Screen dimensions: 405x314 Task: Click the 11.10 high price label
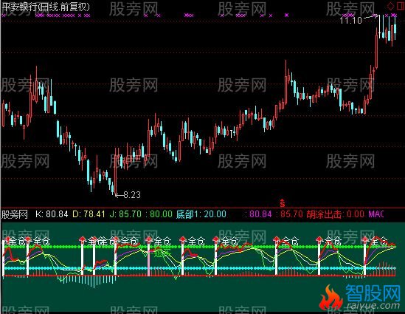(350, 21)
